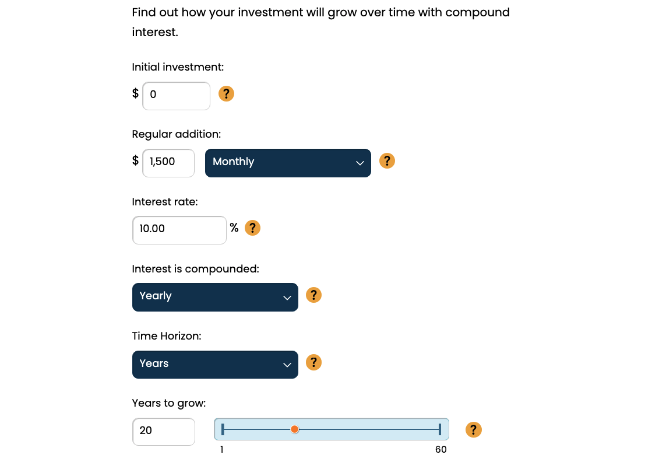This screenshot has width=659, height=458.
Task: Open the Monthly addition frequency dropdown
Action: click(288, 163)
